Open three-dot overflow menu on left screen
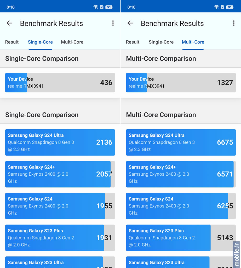This screenshot has width=241, height=268. (113, 23)
